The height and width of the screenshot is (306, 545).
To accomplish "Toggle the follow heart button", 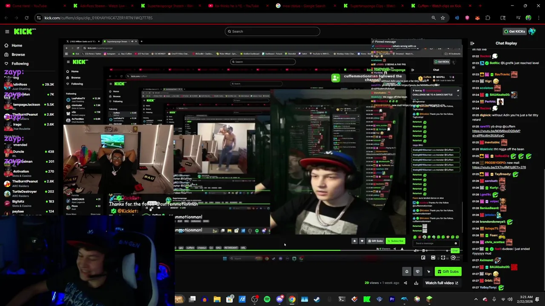I will pos(418,272).
